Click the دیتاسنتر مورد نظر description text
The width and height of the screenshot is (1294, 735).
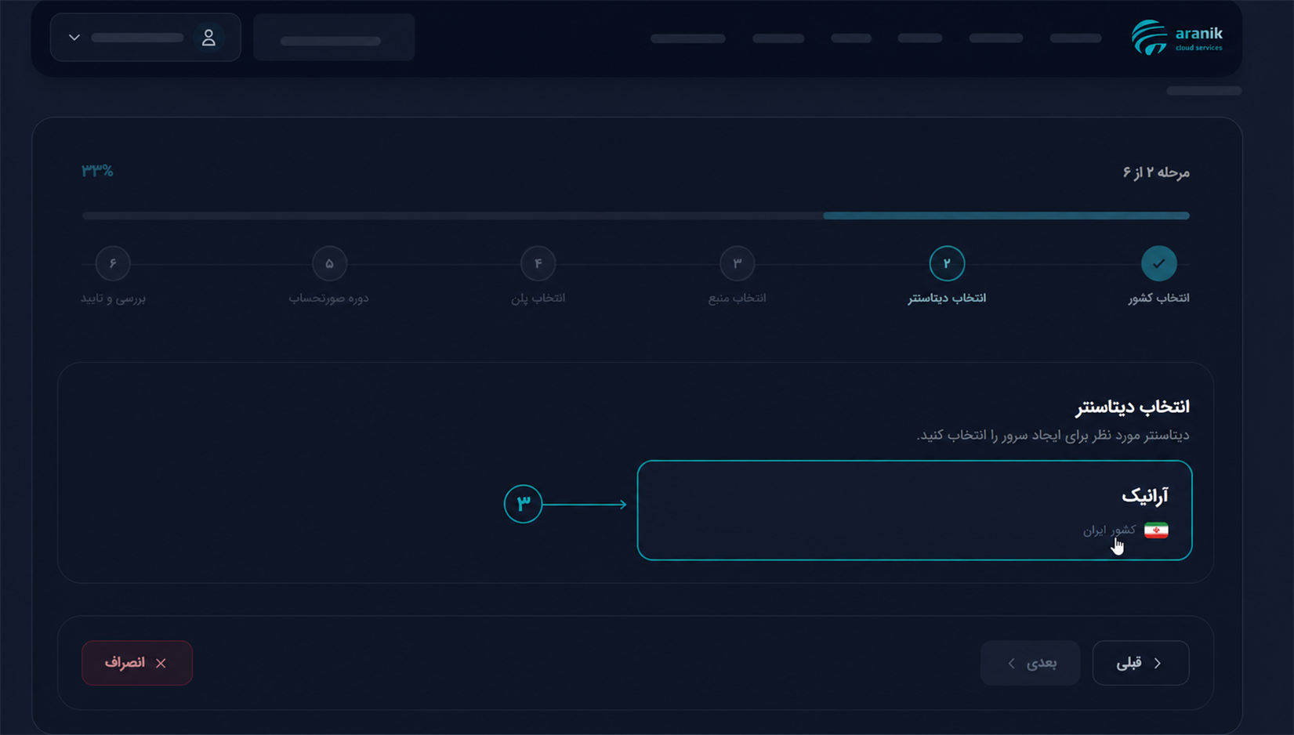(x=1053, y=435)
